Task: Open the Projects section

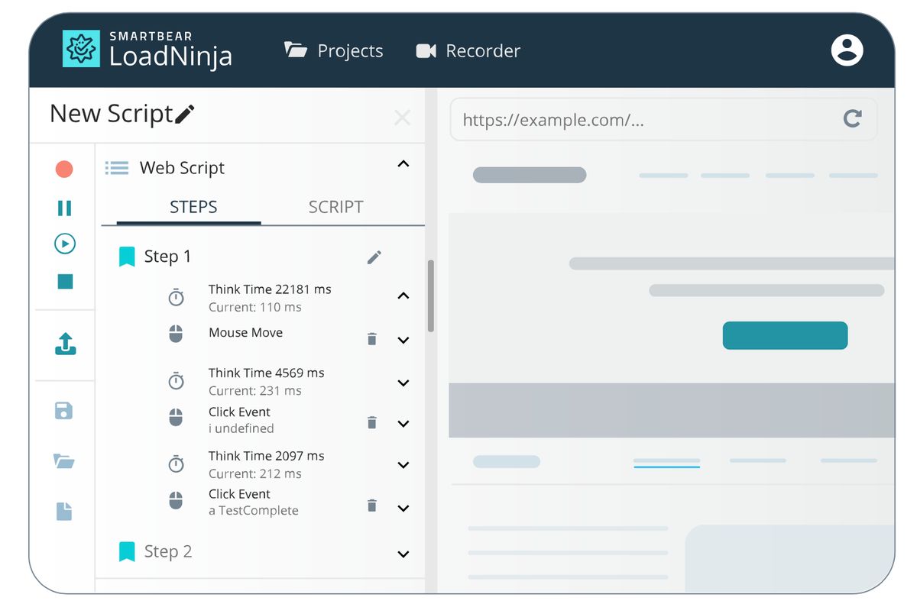Action: (334, 50)
